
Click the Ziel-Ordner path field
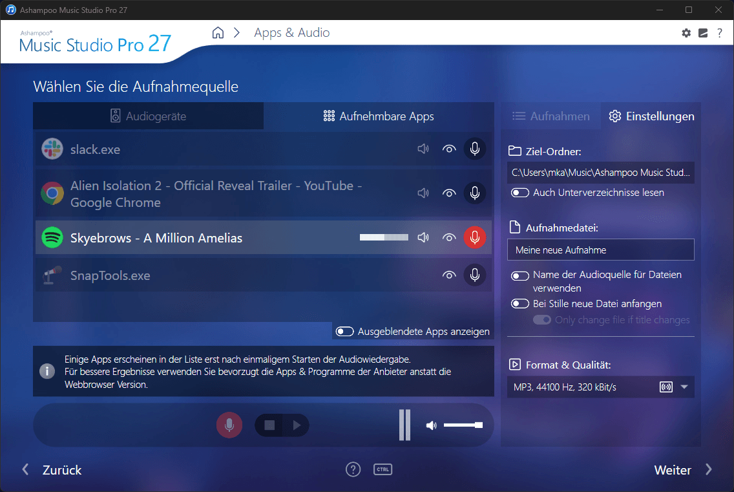point(601,173)
